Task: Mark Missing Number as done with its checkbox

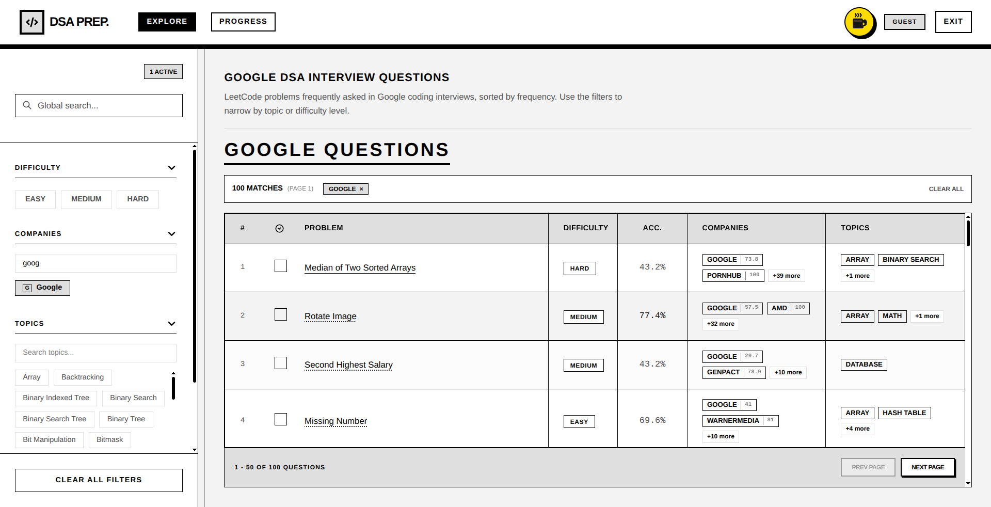Action: coord(281,419)
